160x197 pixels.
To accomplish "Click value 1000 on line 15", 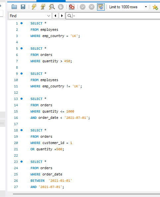I will pyautogui.click(x=70, y=112).
